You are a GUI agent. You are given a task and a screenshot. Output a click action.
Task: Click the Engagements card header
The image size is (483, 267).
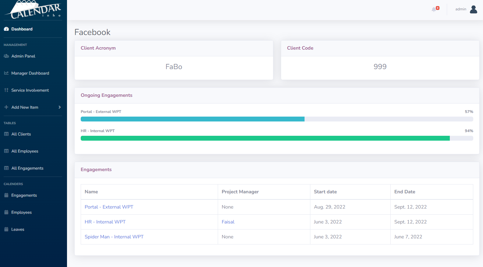(x=277, y=170)
